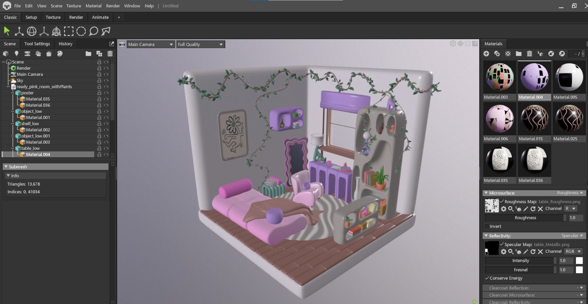Select the green arrow selection tool

coord(7,31)
